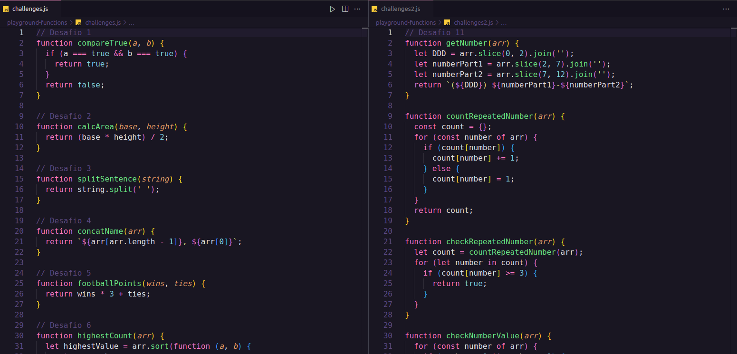Click countRepeatedNumber function name on line 9
This screenshot has width=737, height=354.
coord(489,116)
